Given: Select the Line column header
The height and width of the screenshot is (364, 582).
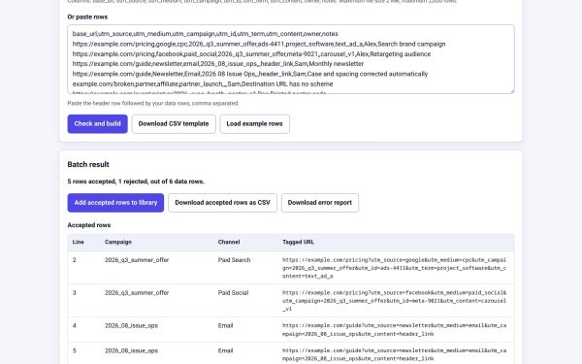Looking at the screenshot, I should point(78,242).
